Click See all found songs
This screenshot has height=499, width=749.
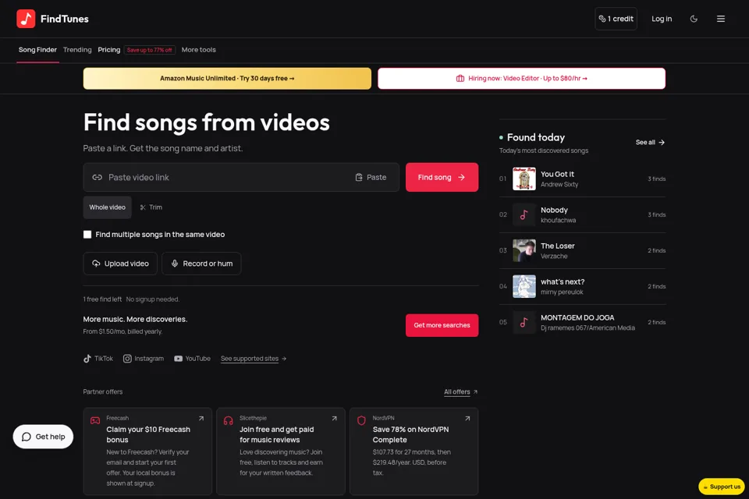click(x=650, y=143)
